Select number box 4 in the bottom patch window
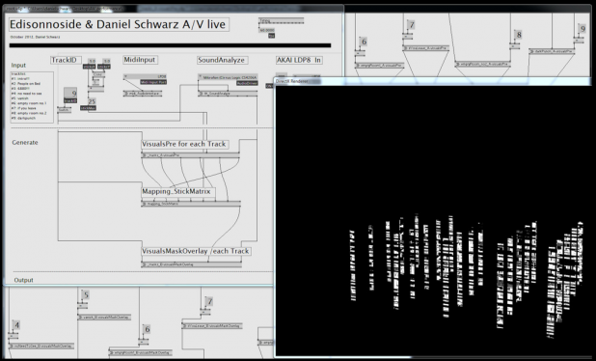The height and width of the screenshot is (361, 596). tap(16, 325)
